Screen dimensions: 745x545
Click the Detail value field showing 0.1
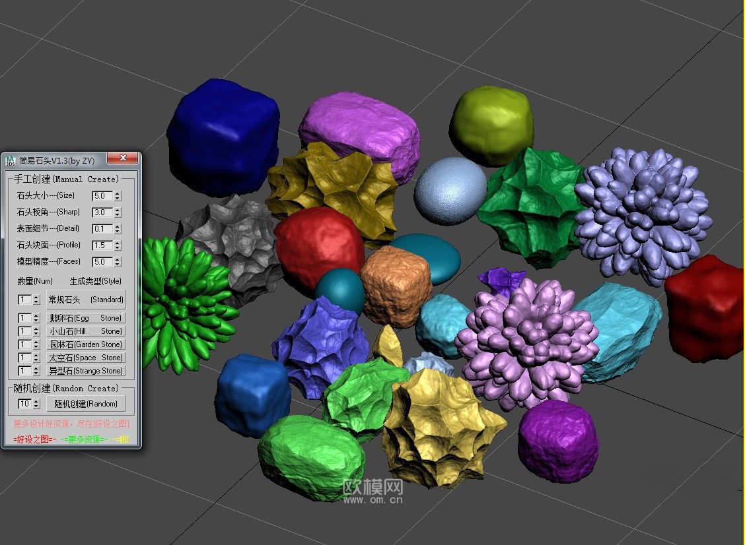(x=102, y=229)
